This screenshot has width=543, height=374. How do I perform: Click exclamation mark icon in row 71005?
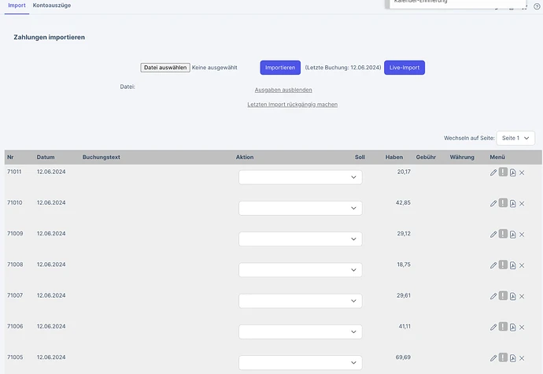[x=503, y=357]
